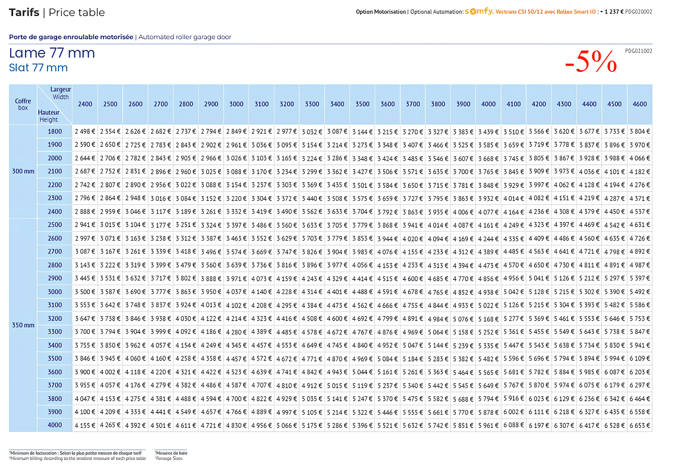Image resolution: width=678 pixels, height=467 pixels.
Task: Click the Lame 77 mm heading
Action: [52, 53]
